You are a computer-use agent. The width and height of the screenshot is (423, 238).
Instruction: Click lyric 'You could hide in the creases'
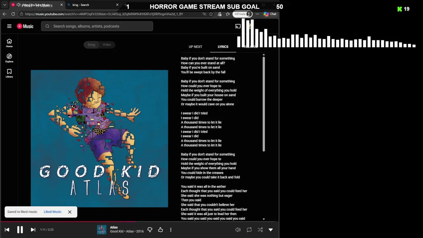point(202,173)
